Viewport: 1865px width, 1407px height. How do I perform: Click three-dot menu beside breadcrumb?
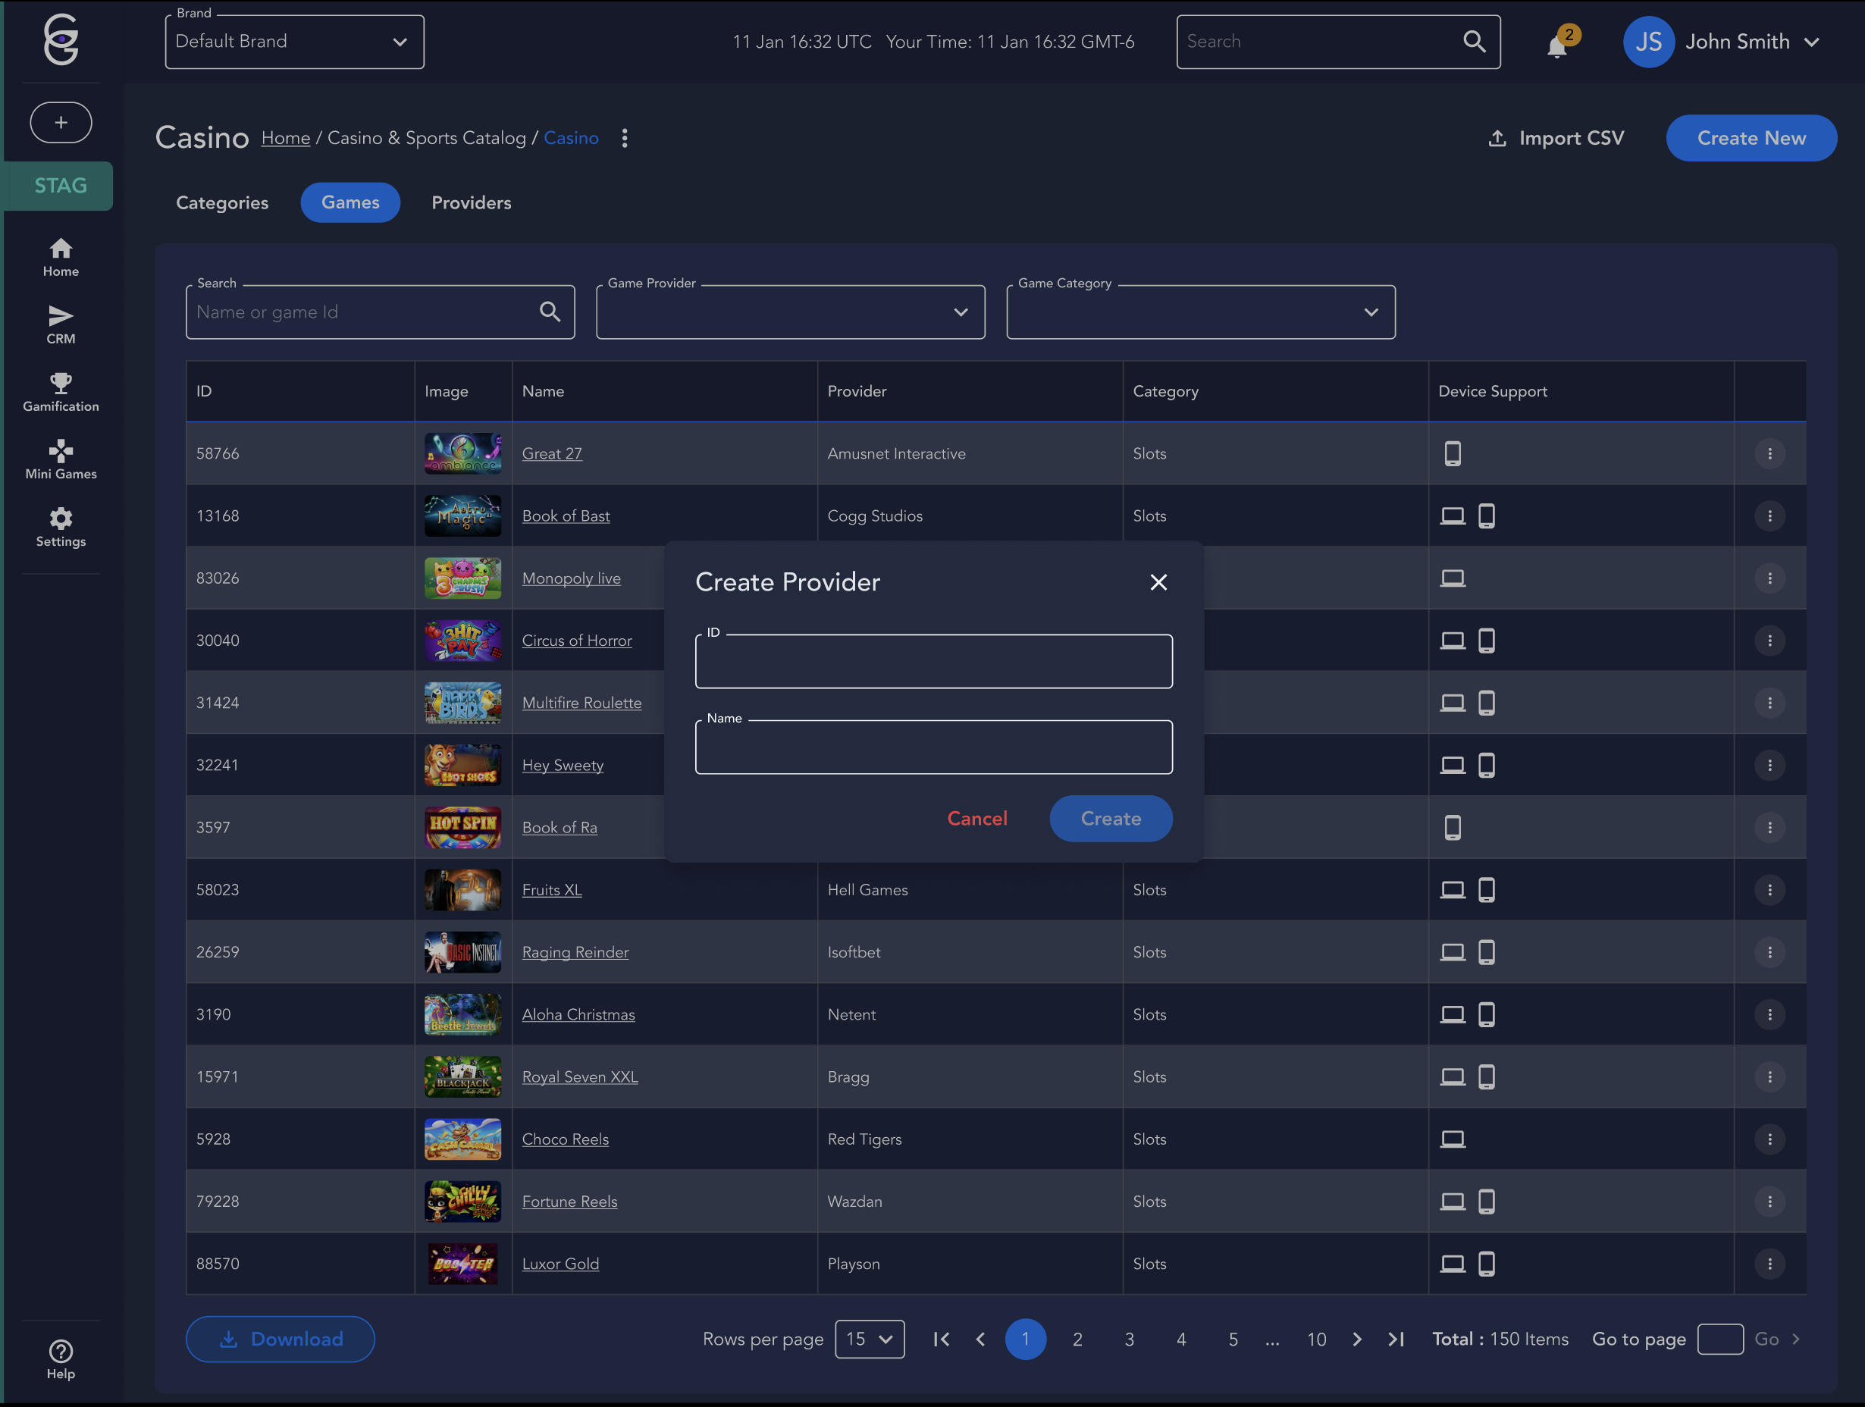click(x=625, y=138)
